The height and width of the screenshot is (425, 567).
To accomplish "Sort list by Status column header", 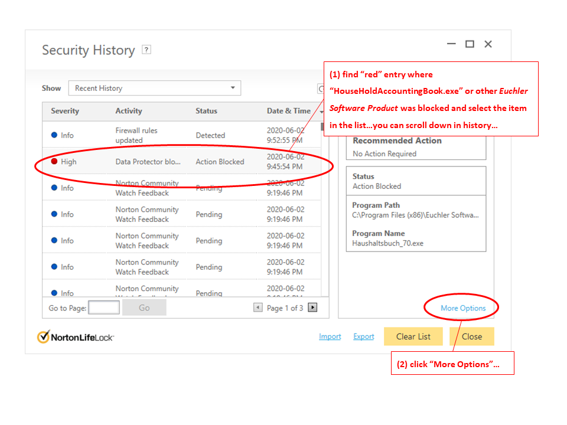I will (x=206, y=111).
